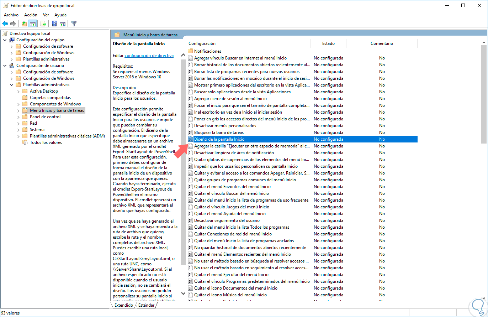Click the Configuración del equipo computer icon
Image resolution: width=488 pixels, height=317 pixels.
[12, 40]
